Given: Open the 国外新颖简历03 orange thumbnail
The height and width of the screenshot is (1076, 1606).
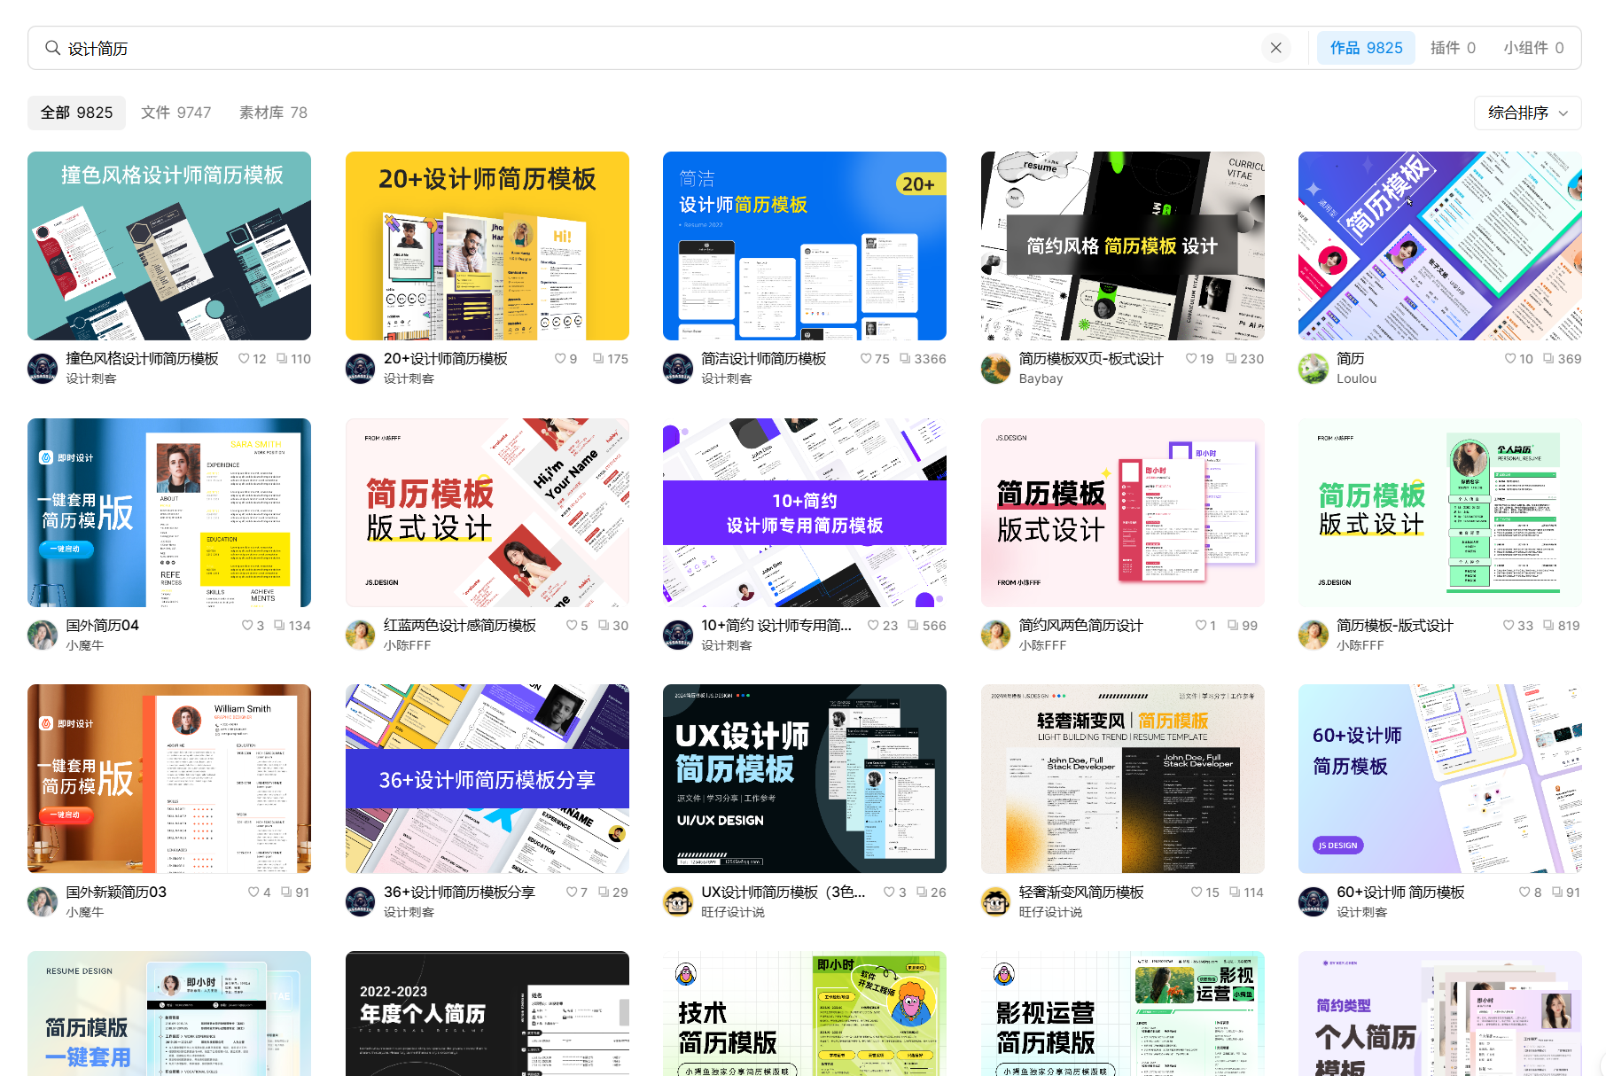Looking at the screenshot, I should click(x=169, y=779).
